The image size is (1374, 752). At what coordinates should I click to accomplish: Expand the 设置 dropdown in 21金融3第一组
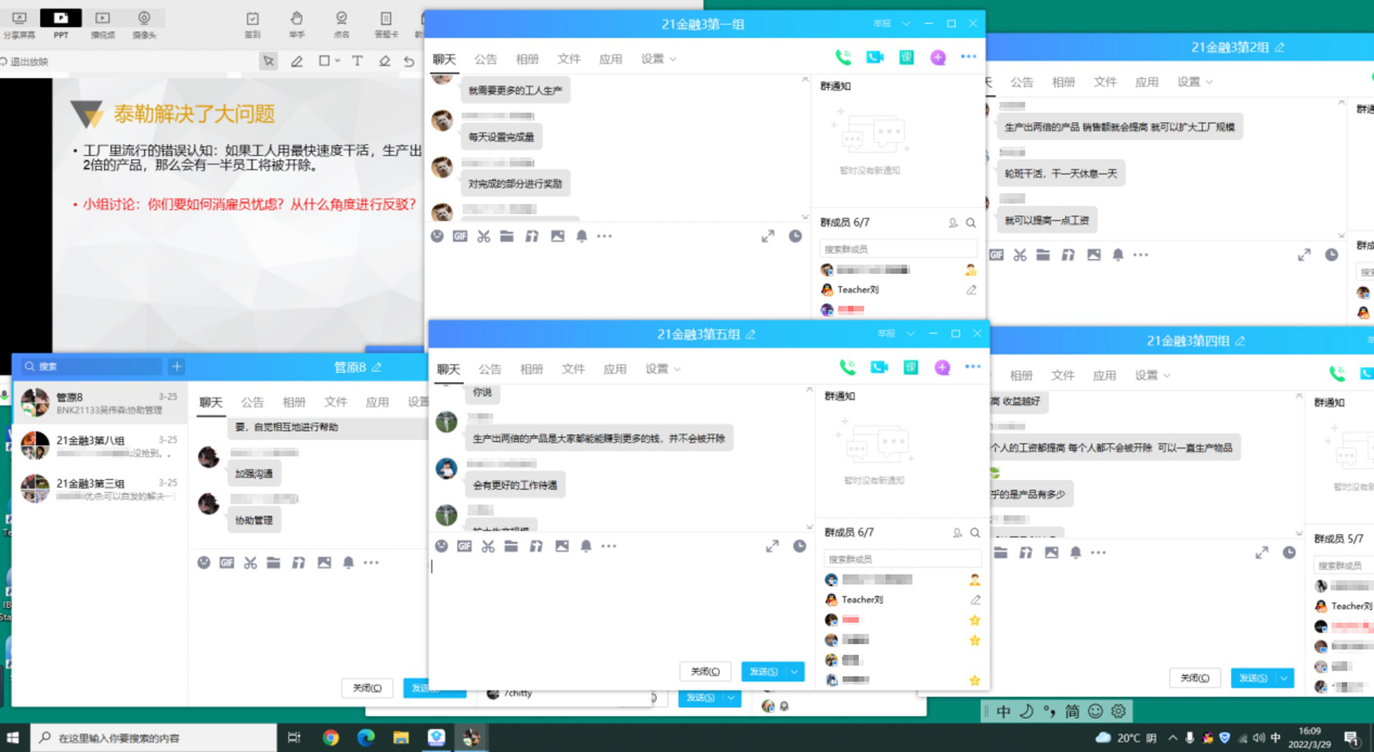tap(658, 59)
